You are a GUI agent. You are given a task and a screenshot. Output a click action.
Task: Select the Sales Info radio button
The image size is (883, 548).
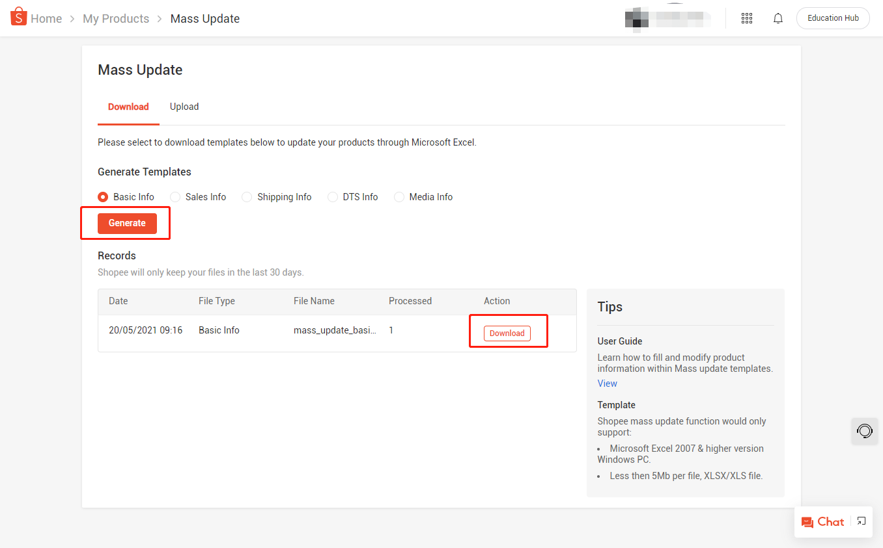pyautogui.click(x=175, y=197)
